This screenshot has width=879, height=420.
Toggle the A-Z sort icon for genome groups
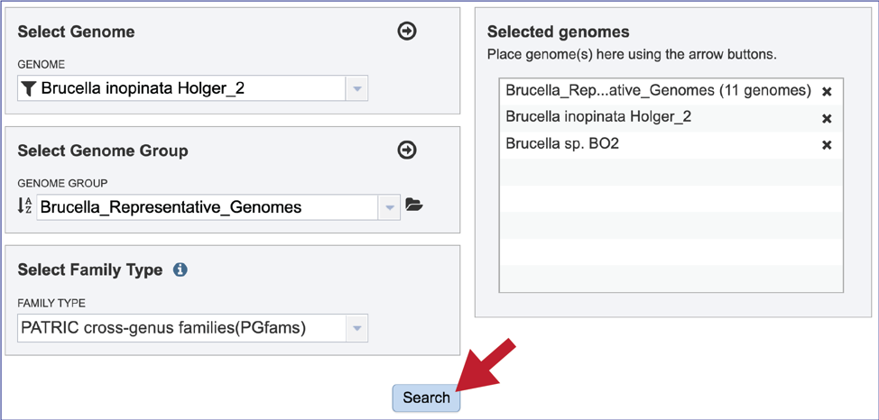point(26,206)
